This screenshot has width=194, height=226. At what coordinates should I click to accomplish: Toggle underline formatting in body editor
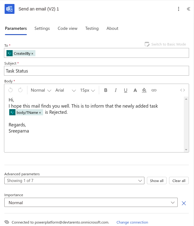tap(125, 90)
